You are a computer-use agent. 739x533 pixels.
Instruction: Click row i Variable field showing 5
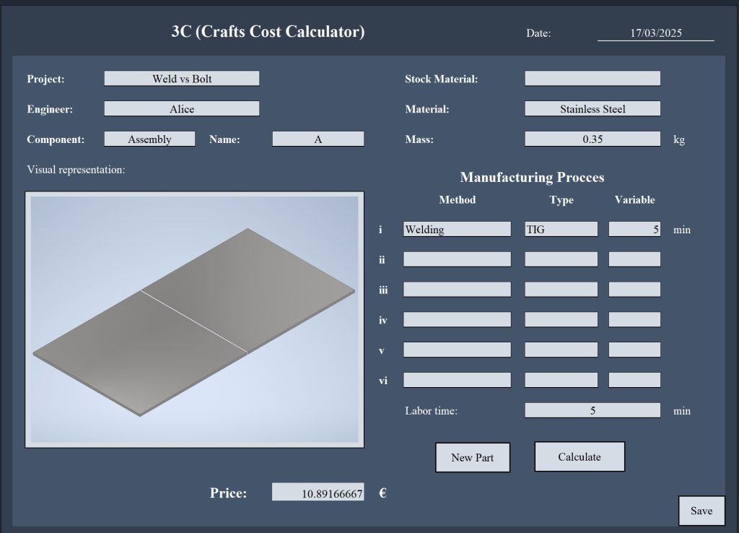pyautogui.click(x=634, y=229)
